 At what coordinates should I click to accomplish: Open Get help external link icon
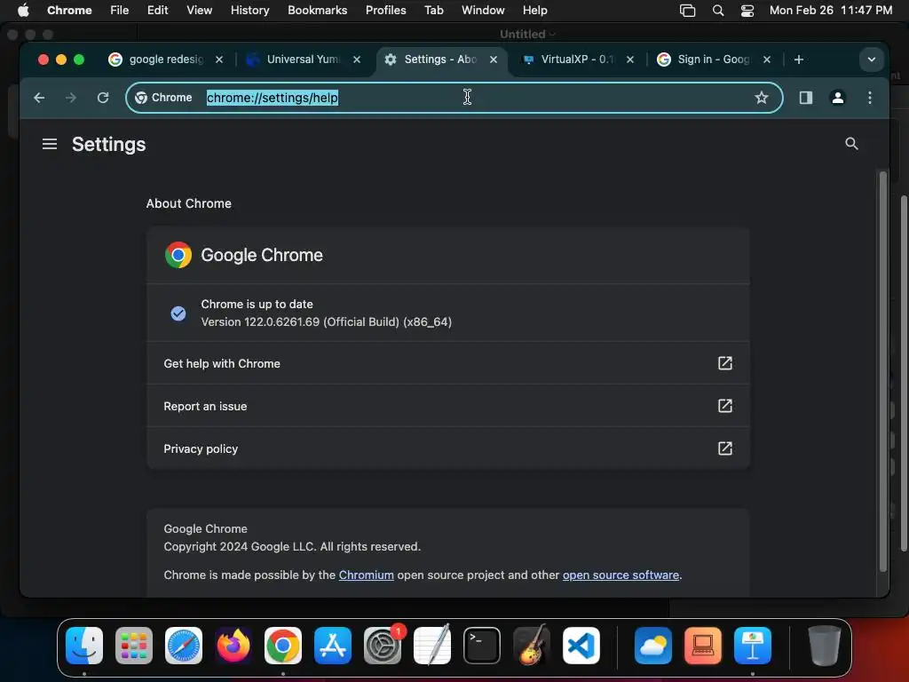click(724, 363)
